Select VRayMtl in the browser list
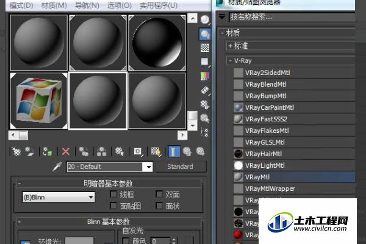The width and height of the screenshot is (366, 244). click(x=295, y=177)
